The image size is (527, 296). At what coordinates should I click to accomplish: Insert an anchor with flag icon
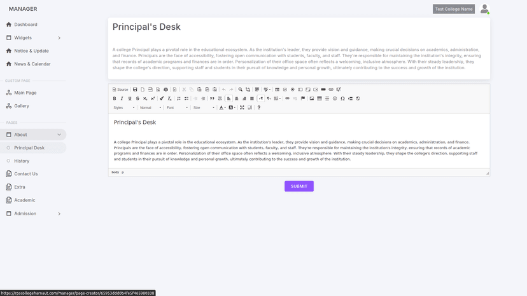[303, 98]
